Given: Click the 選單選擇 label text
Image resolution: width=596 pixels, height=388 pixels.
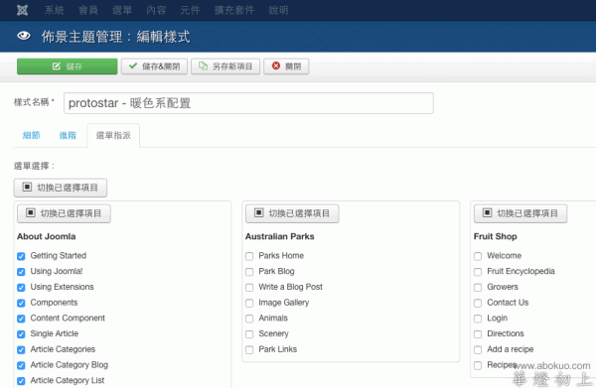Looking at the screenshot, I should pyautogui.click(x=34, y=166).
